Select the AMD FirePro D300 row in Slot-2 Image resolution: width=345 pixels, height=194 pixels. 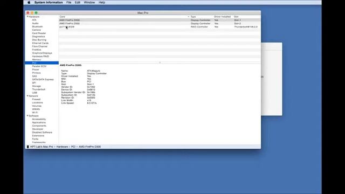[160, 23]
